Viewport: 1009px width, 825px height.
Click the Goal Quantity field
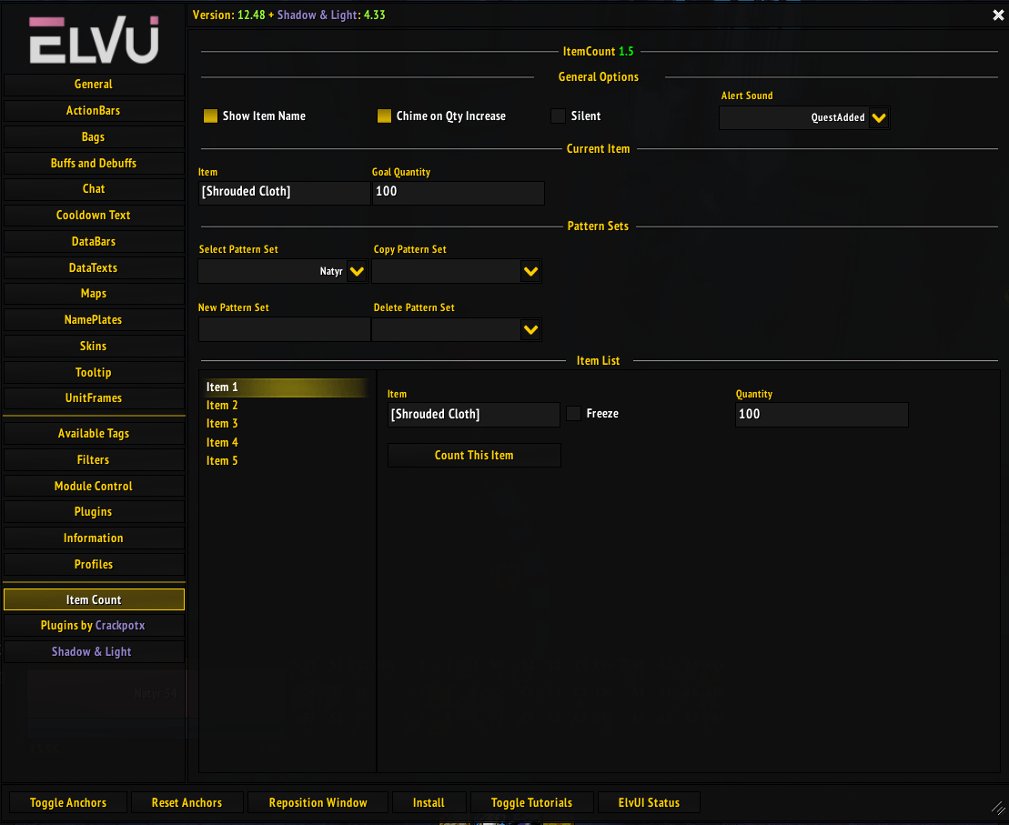[459, 193]
